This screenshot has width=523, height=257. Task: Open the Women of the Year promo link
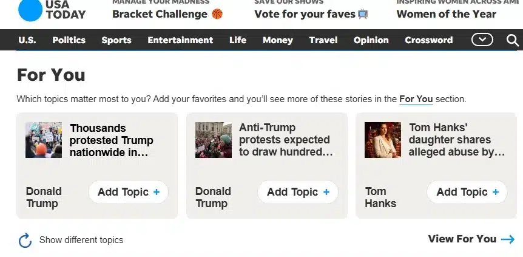point(446,14)
